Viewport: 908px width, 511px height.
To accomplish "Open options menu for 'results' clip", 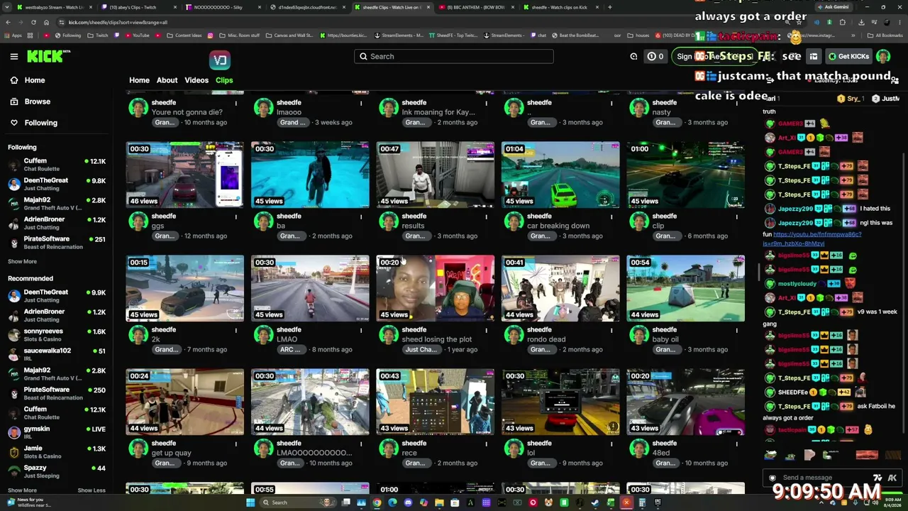I will click(x=487, y=216).
